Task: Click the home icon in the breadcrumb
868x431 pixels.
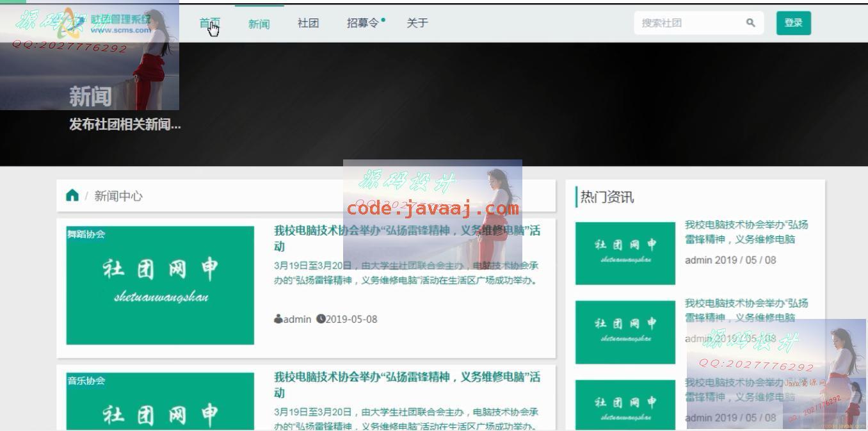Action: coord(72,196)
